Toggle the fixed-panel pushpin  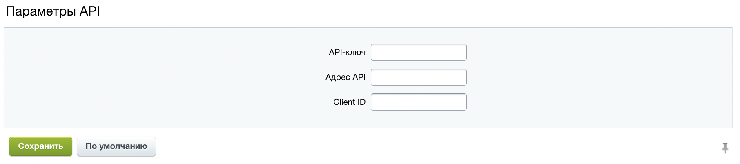[x=725, y=148]
